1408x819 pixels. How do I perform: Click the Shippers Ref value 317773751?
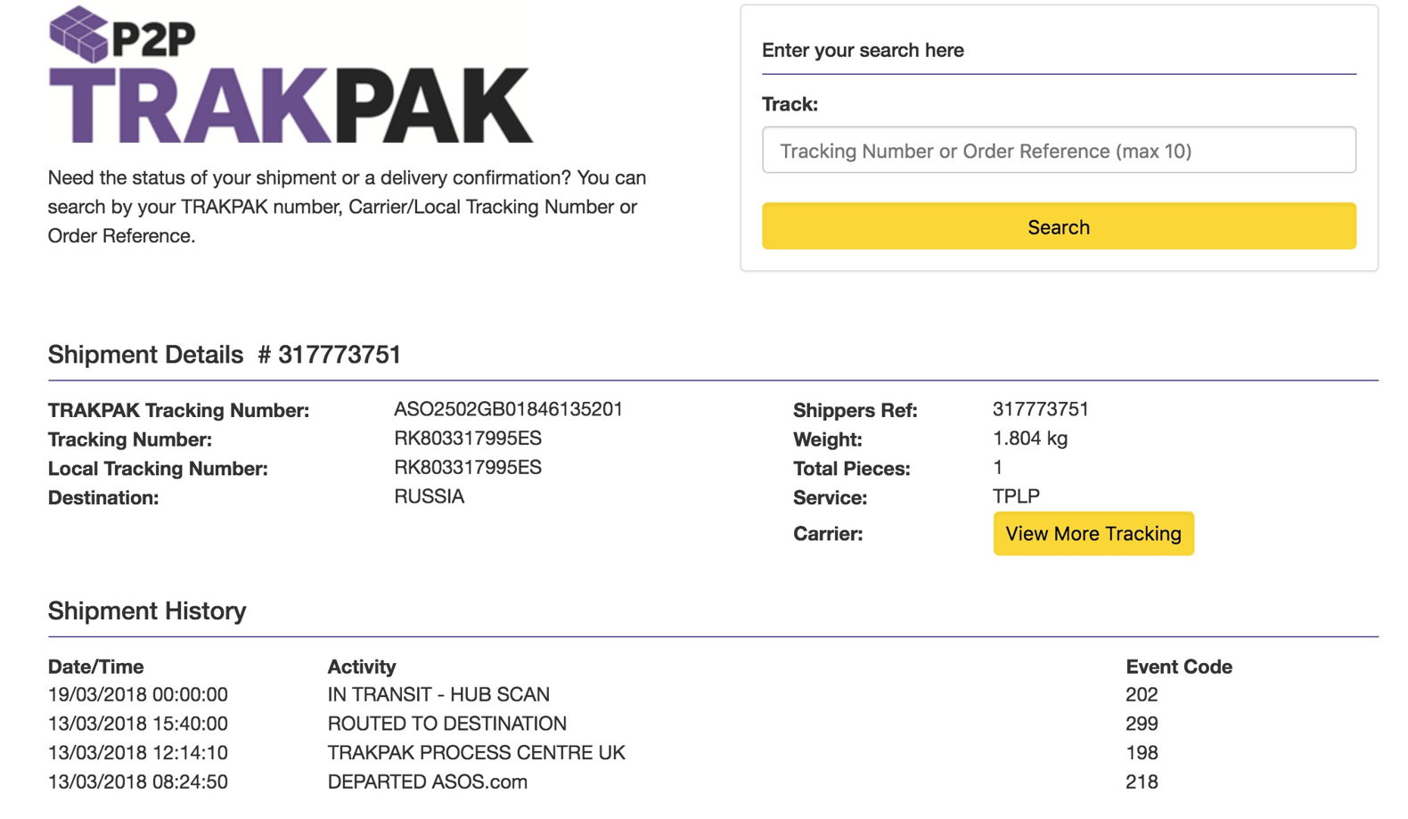point(1041,409)
